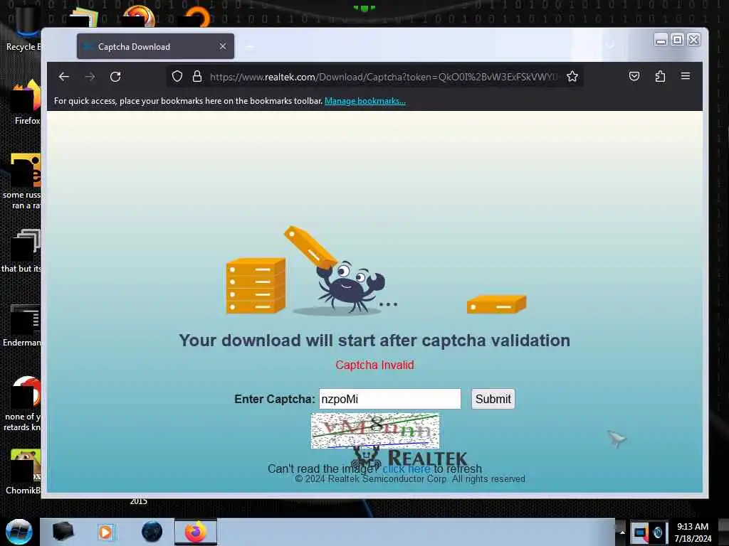
Task: Open the black box taskbar icon
Action: coord(63,532)
